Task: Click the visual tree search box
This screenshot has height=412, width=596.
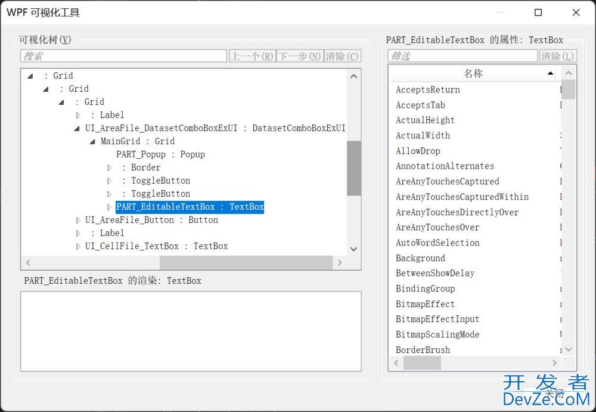Action: [123, 56]
